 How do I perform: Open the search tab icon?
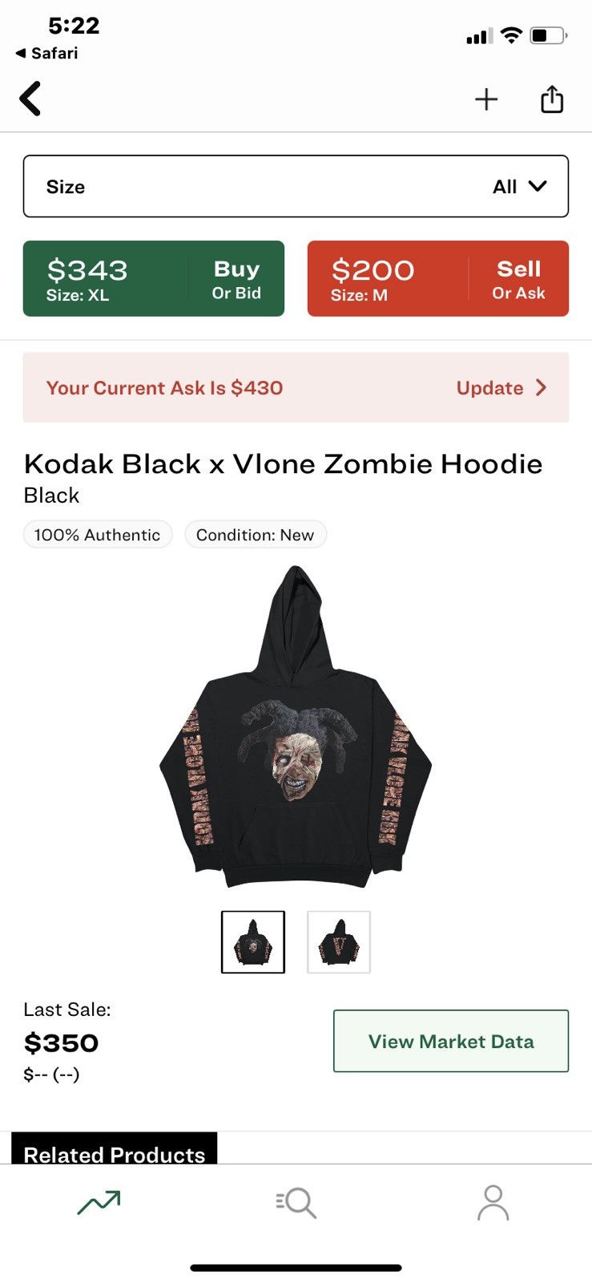coord(296,1203)
